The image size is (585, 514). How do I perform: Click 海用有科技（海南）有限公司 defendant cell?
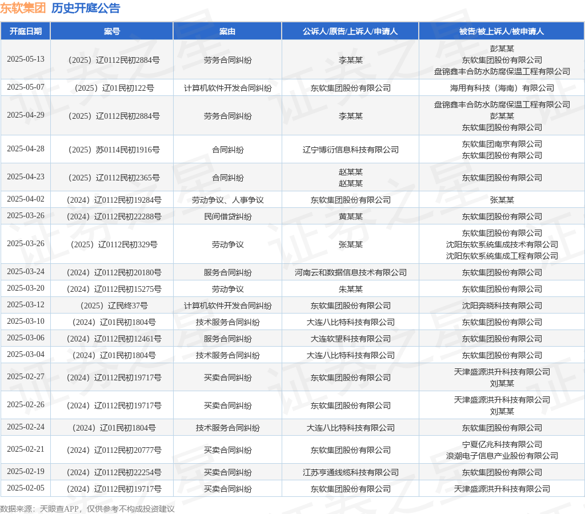(x=502, y=88)
